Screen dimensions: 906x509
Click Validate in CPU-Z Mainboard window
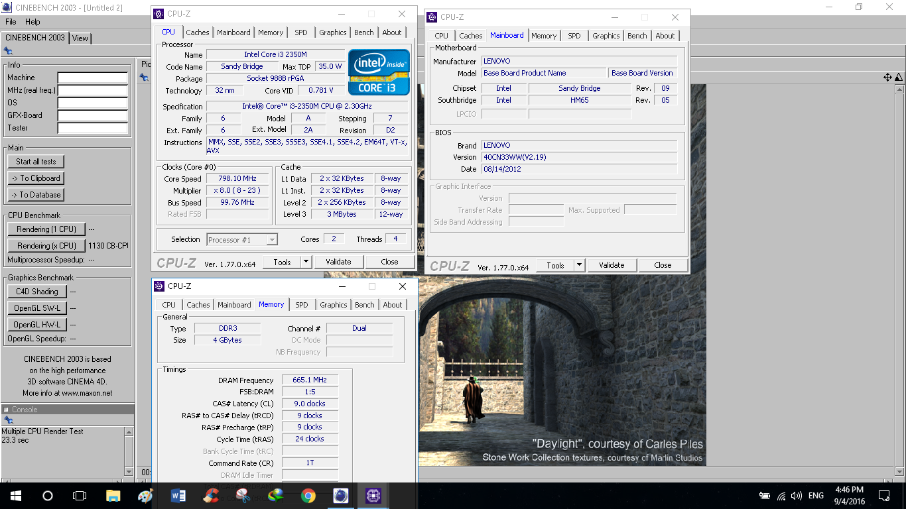[612, 265]
